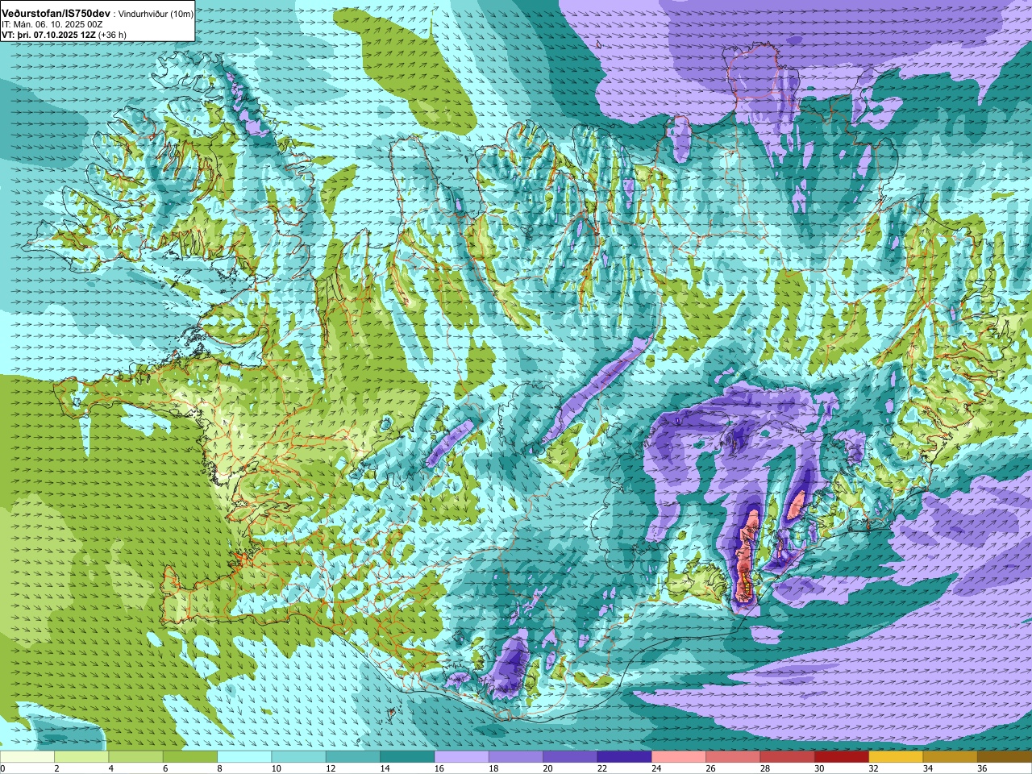Screen dimensions: 1032x774
Task: Click the legend number 0
Action: point(3,768)
